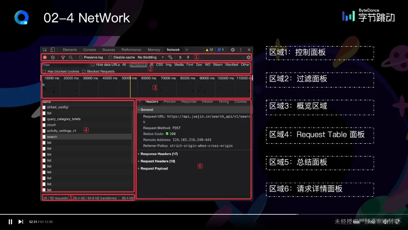Click the import HAR upload arrow
408x230 pixels.
coord(180,57)
